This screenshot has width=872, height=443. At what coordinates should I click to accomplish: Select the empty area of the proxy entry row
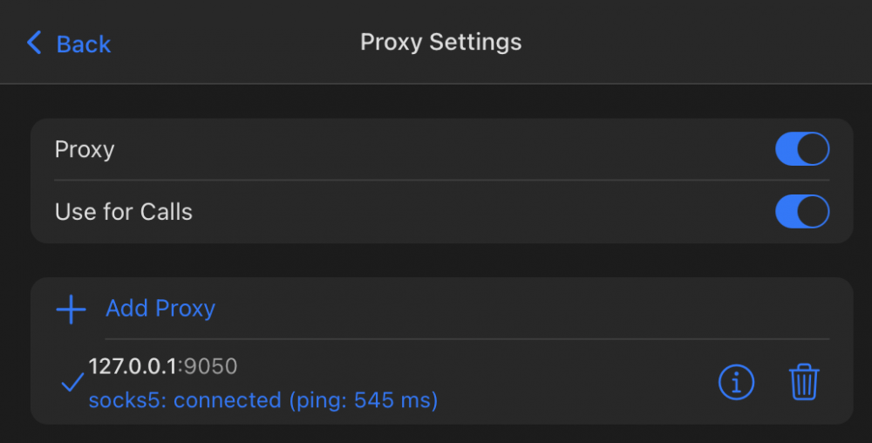click(573, 382)
